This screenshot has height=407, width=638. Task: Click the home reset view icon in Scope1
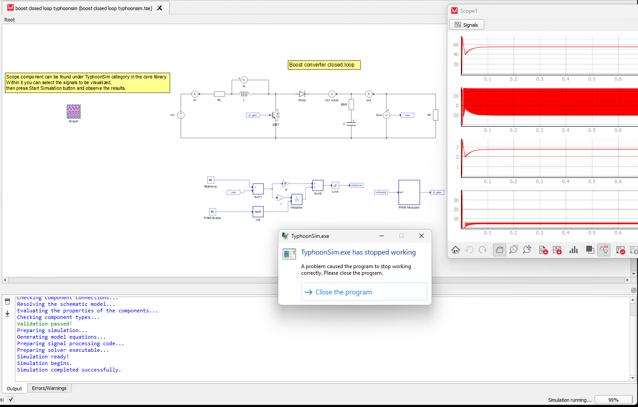click(456, 250)
